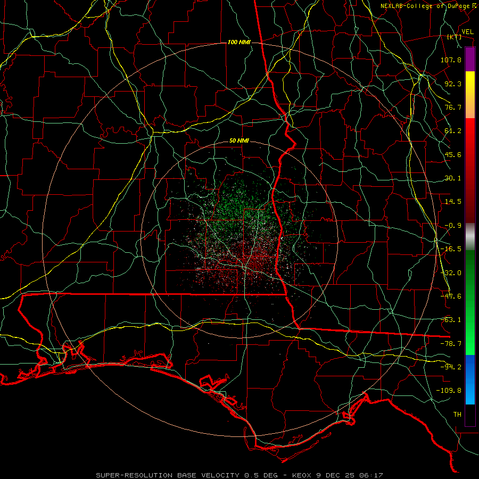Select the -16.5 velocity scale value
This screenshot has width=479, height=479.
pyautogui.click(x=451, y=249)
